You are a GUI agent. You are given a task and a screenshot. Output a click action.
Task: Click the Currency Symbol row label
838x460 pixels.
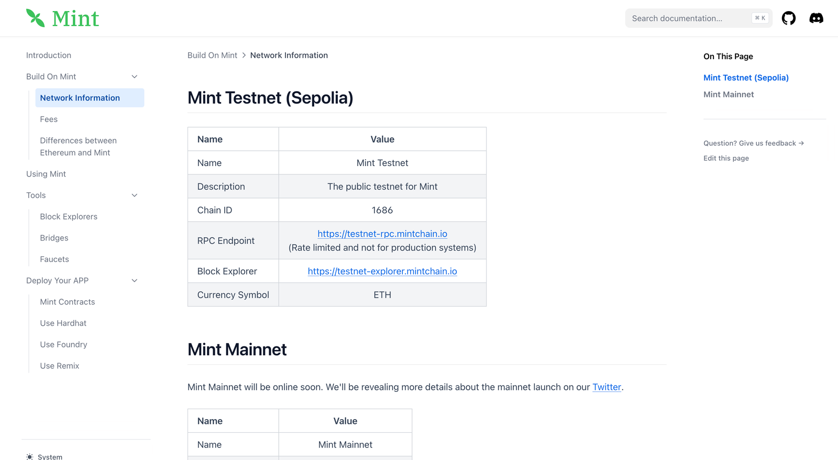(233, 295)
